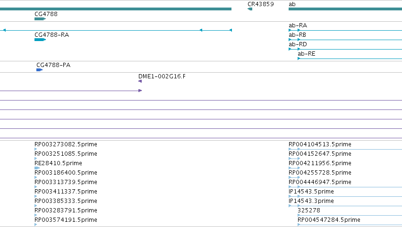Click the purple arrowhead ending the partial purple line

click(140, 91)
